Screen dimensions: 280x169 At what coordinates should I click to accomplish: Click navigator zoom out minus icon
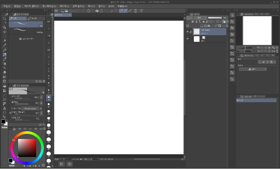click(x=262, y=48)
